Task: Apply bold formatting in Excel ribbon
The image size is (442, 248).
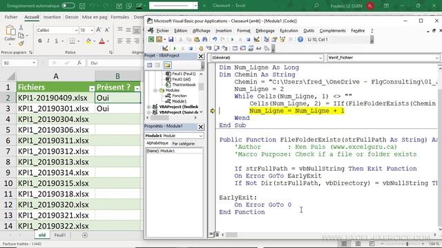Action: (40, 41)
